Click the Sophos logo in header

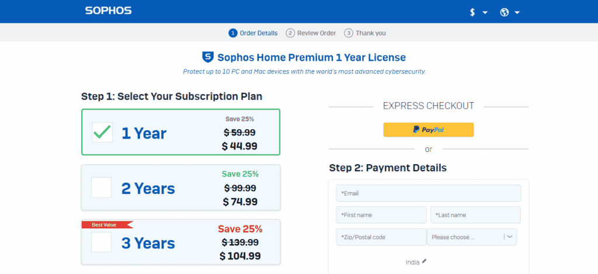(x=108, y=11)
